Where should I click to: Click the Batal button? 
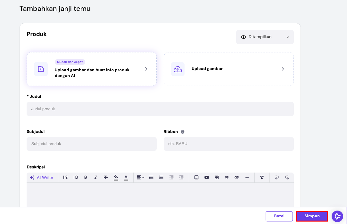click(279, 216)
